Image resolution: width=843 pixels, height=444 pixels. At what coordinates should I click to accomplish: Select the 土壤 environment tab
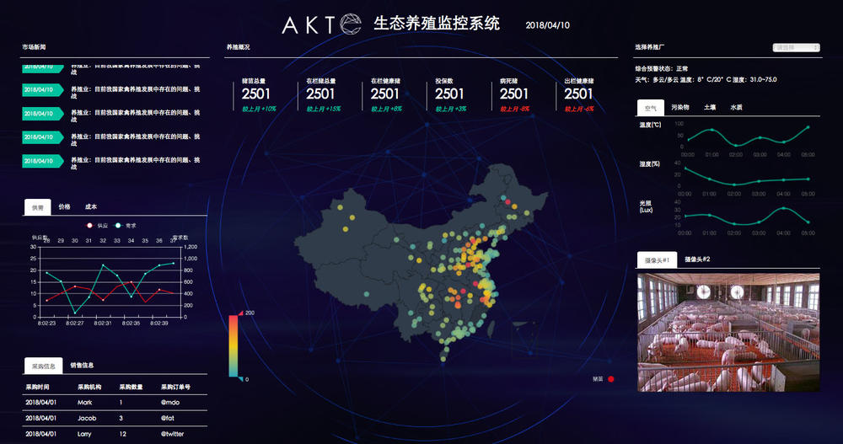pos(710,107)
